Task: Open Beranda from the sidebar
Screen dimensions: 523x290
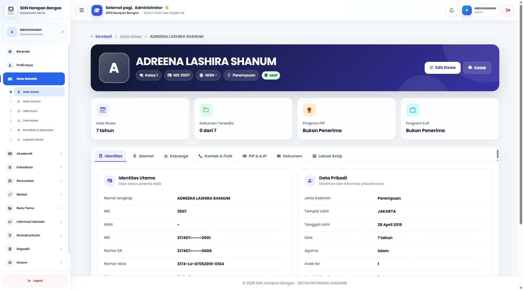Action: [34, 51]
